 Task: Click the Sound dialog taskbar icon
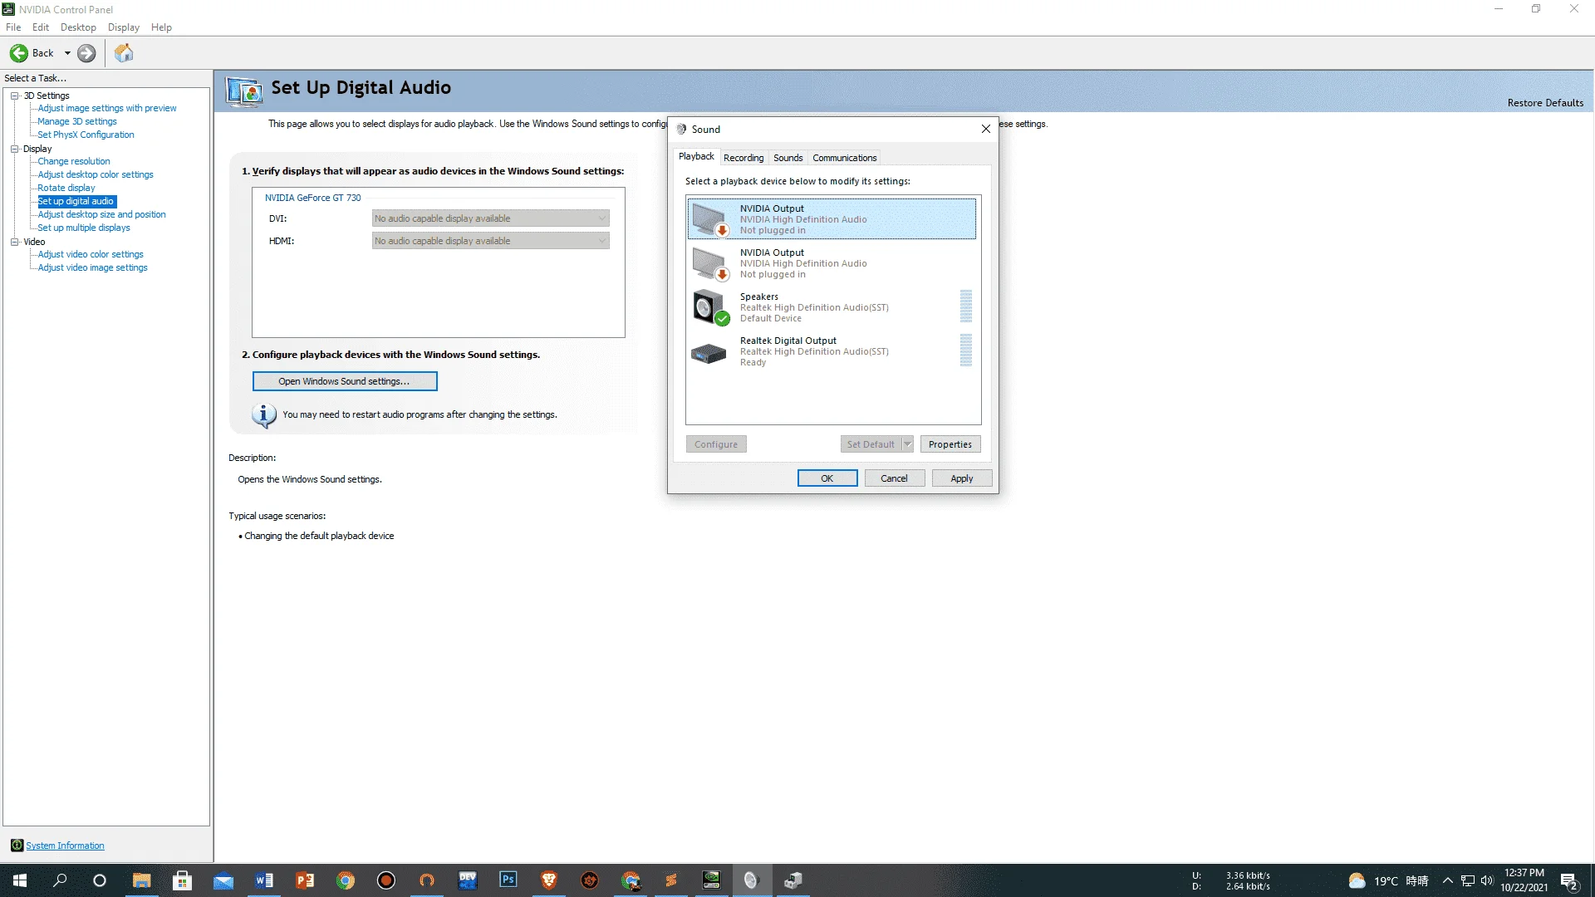[x=753, y=880]
